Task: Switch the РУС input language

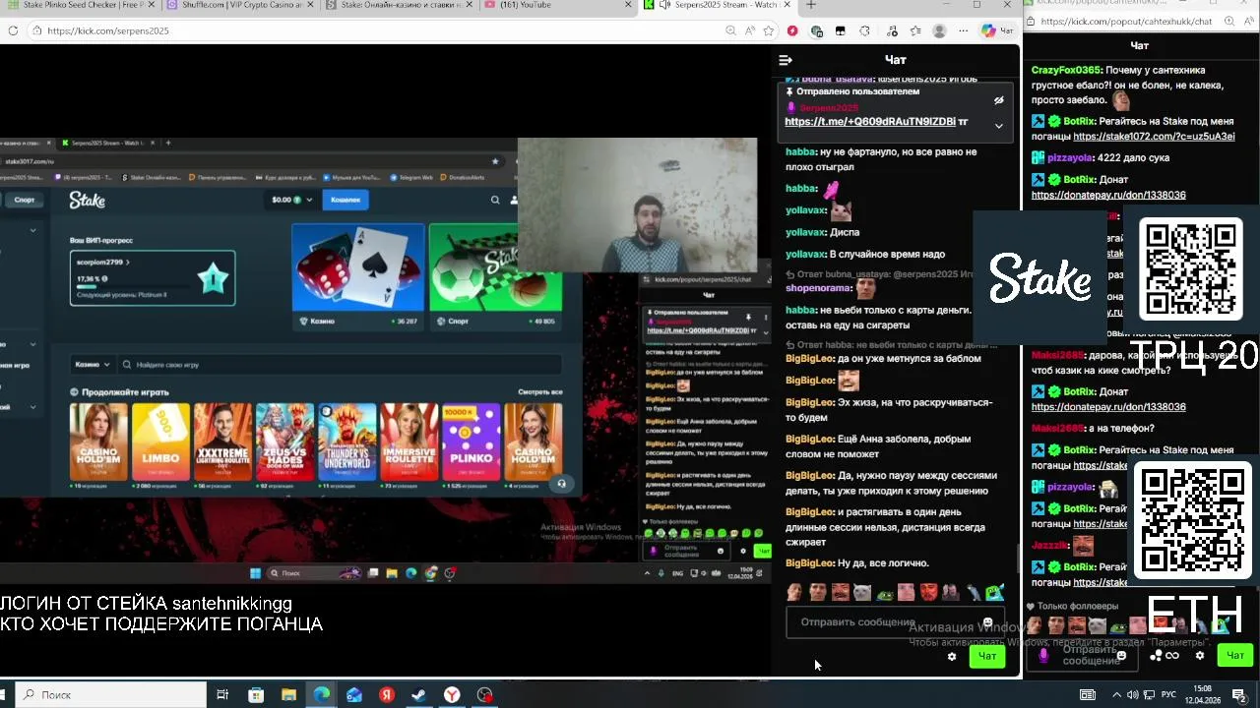Action: 1169,694
